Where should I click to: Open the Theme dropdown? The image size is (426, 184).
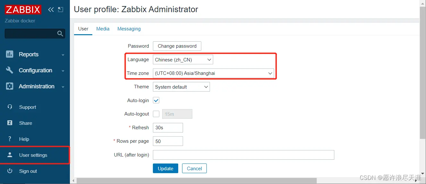[x=181, y=87]
